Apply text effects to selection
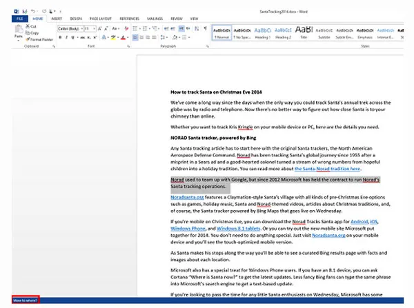Viewport: 414px width, 308px height. [x=104, y=37]
